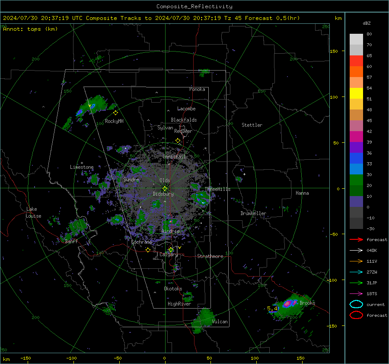Click the yellow radar center marker near Didsbury
Viewport: 389px width, 364px height.
[x=165, y=189]
